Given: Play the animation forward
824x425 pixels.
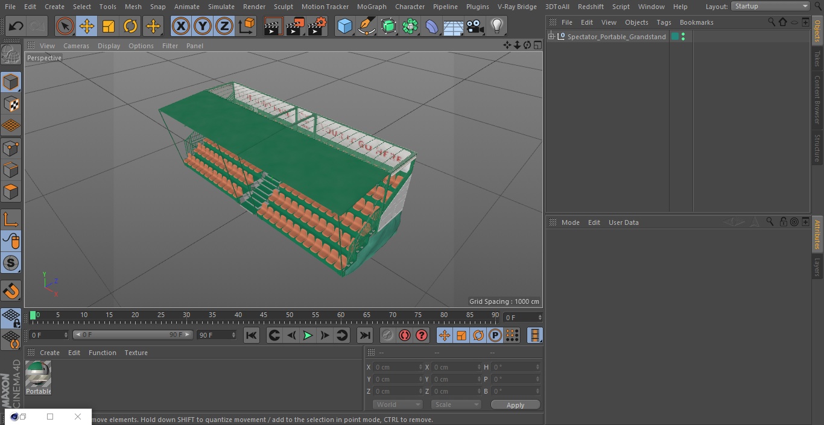Looking at the screenshot, I should (x=308, y=335).
